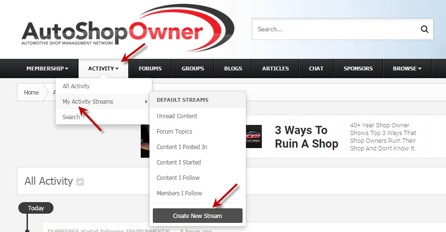Open the Chat page

pyautogui.click(x=316, y=68)
